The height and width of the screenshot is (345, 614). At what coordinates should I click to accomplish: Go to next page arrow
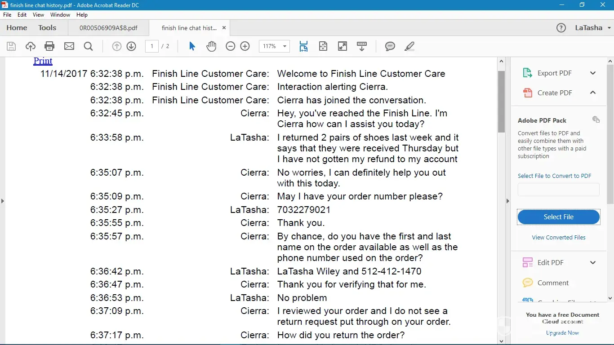[131, 46]
